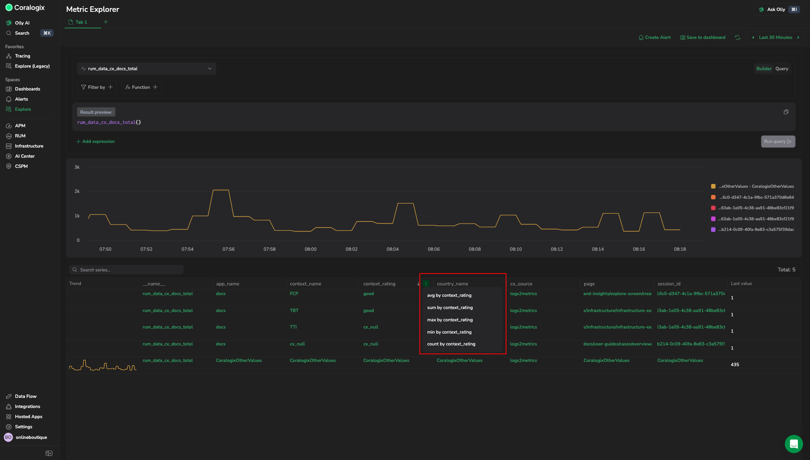Click Save to dashboard
810x460 pixels.
(x=703, y=37)
